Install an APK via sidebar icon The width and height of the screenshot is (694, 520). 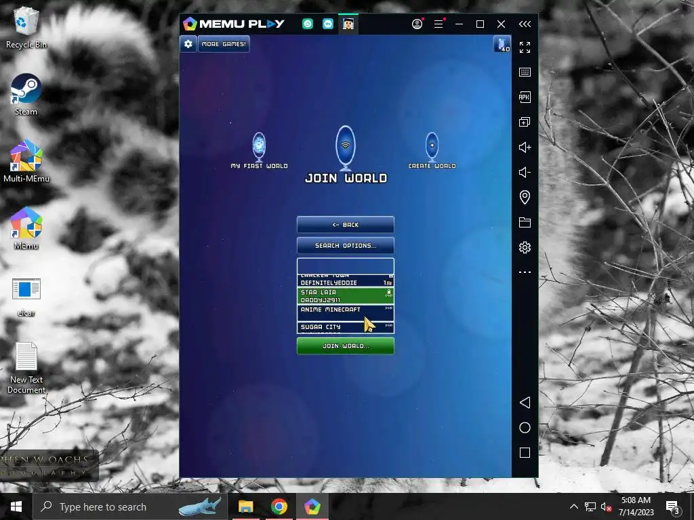point(525,97)
